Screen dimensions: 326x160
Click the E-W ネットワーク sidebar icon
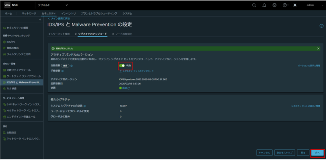(x=4, y=104)
